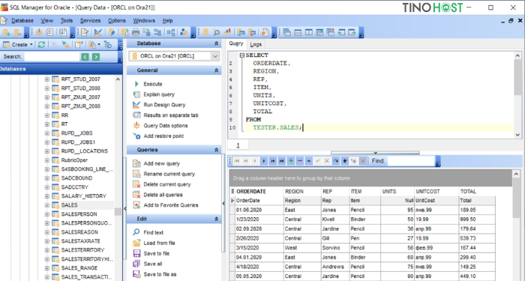Click the Search input field in explorer
Image resolution: width=525 pixels, height=281 pixels.
[52, 57]
